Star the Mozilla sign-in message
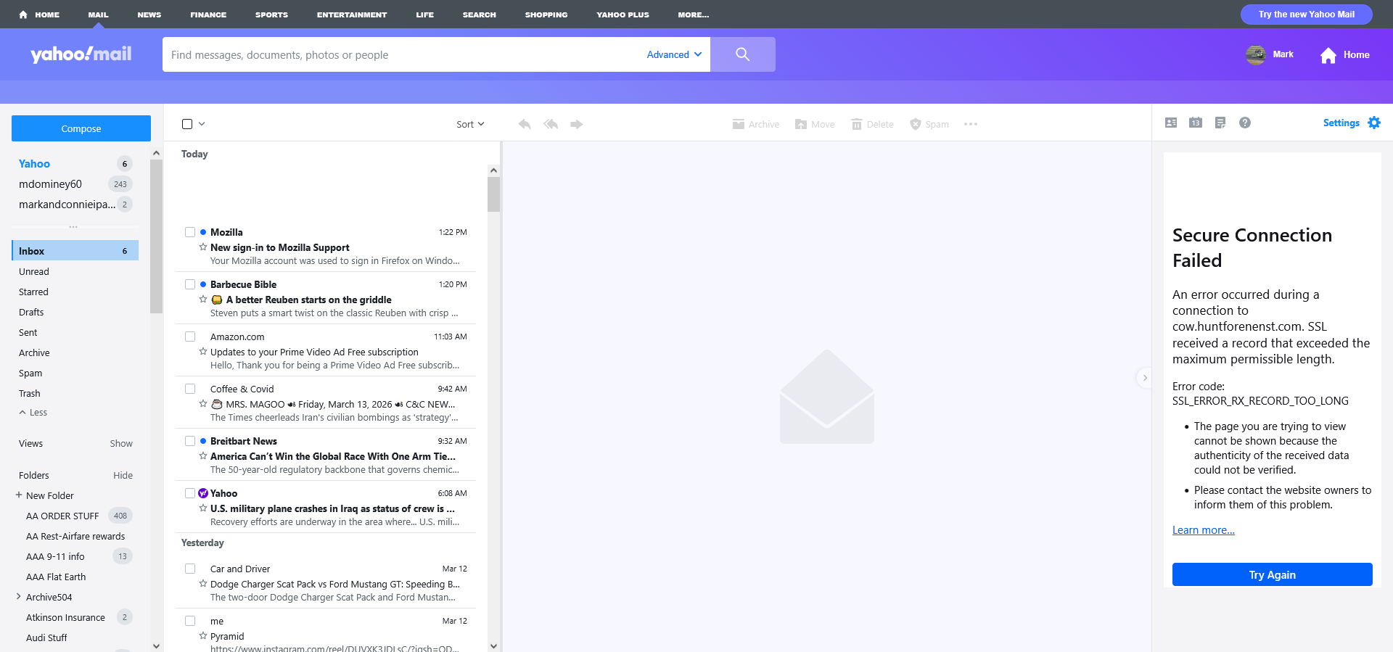This screenshot has height=652, width=1393. pos(203,247)
